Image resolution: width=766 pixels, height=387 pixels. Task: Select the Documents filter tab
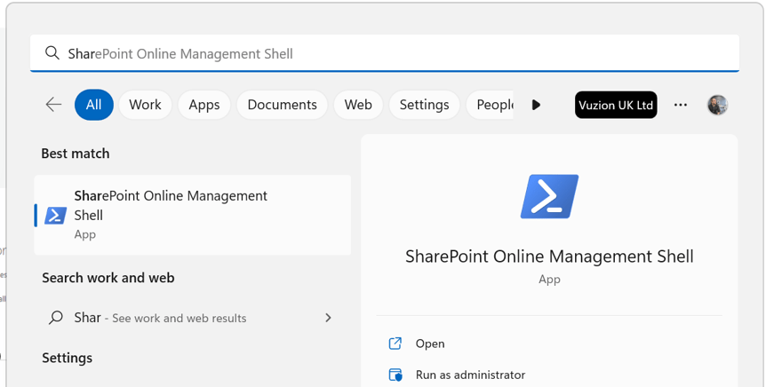[282, 105]
